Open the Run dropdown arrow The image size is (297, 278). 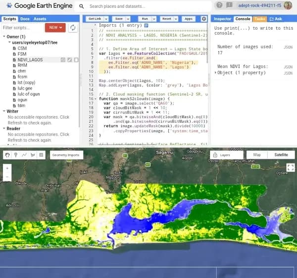(x=154, y=19)
